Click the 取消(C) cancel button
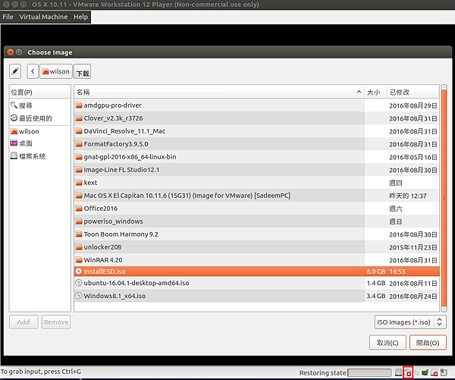The width and height of the screenshot is (455, 380). point(388,343)
